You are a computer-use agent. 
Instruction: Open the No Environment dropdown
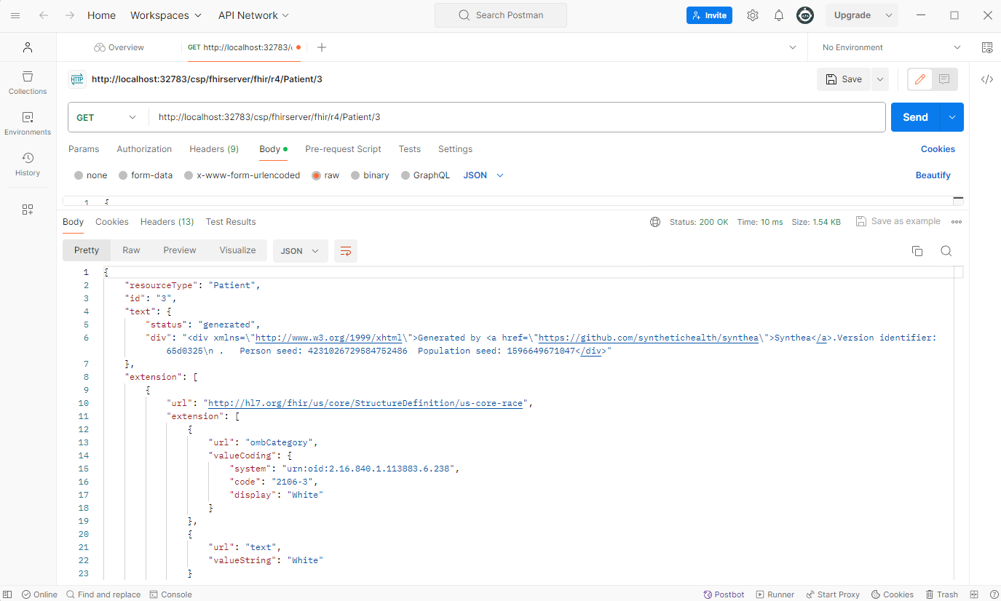[x=891, y=47]
